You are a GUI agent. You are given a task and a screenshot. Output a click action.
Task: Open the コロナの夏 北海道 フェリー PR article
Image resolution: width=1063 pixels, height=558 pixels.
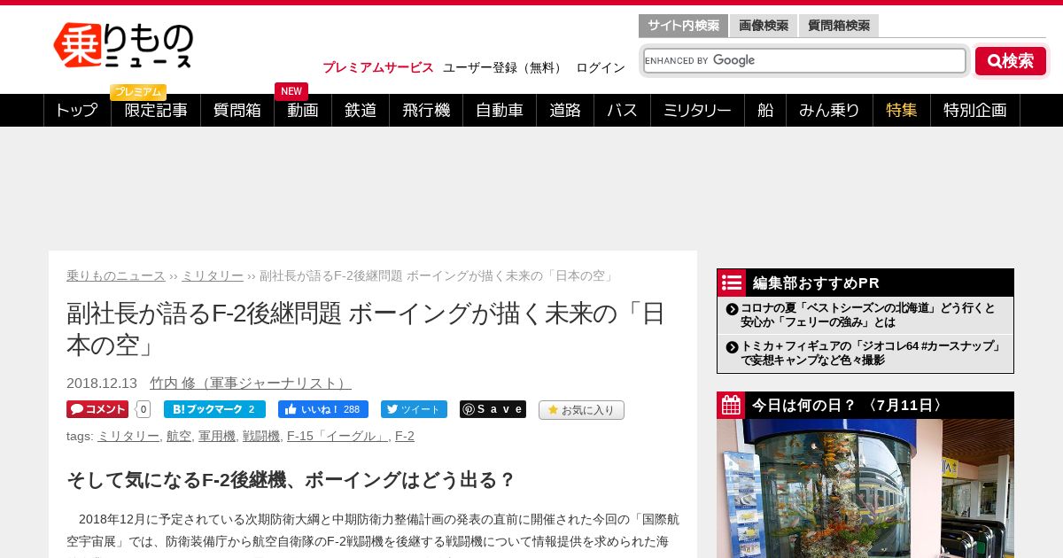tap(868, 314)
